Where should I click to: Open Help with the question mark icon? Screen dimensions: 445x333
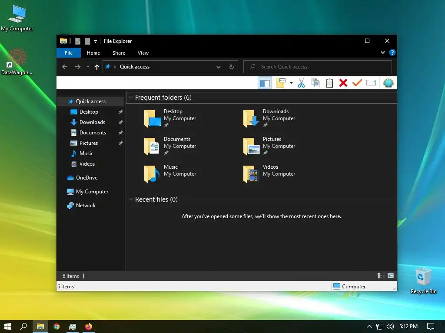(392, 52)
